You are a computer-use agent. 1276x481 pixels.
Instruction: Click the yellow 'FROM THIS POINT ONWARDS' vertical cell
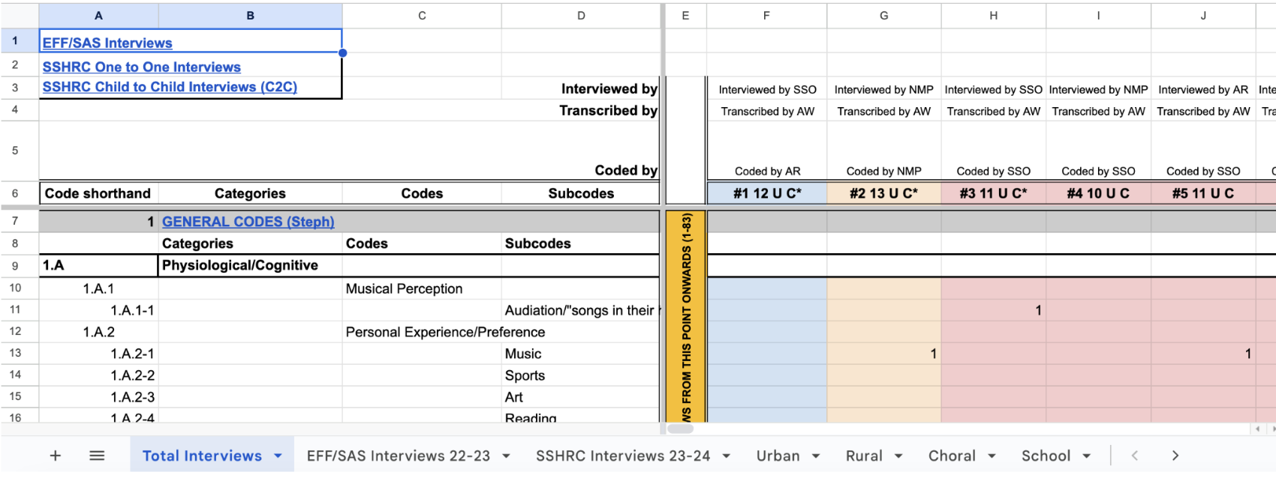click(685, 316)
